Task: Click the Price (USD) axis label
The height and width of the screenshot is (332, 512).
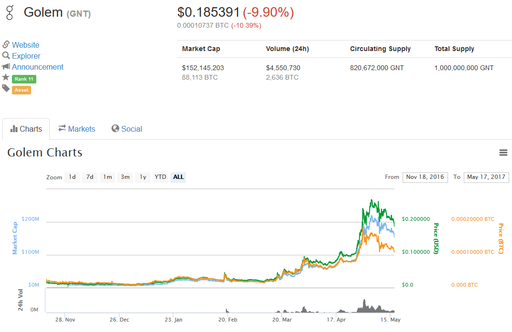Action: click(436, 239)
